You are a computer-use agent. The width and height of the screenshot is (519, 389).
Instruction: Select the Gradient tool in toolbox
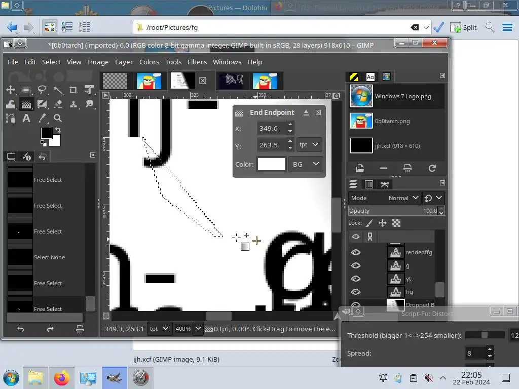[26, 104]
